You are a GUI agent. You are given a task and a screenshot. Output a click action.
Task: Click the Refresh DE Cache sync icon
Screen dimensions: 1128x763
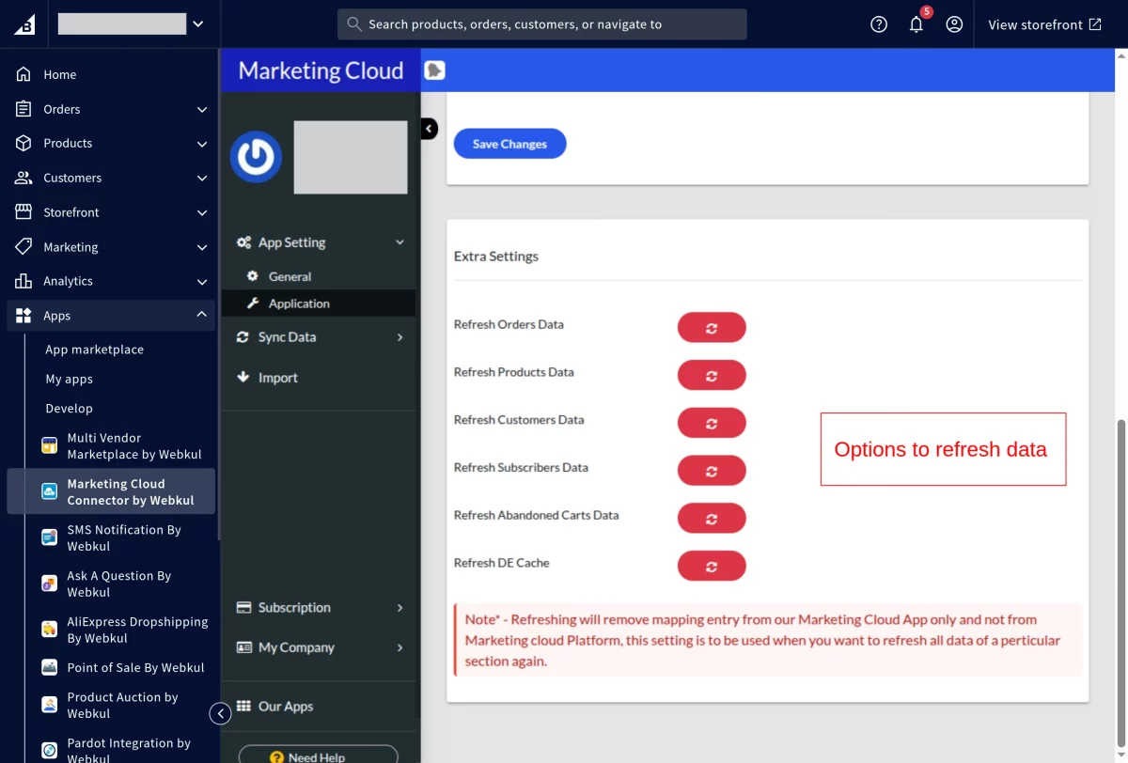click(712, 567)
